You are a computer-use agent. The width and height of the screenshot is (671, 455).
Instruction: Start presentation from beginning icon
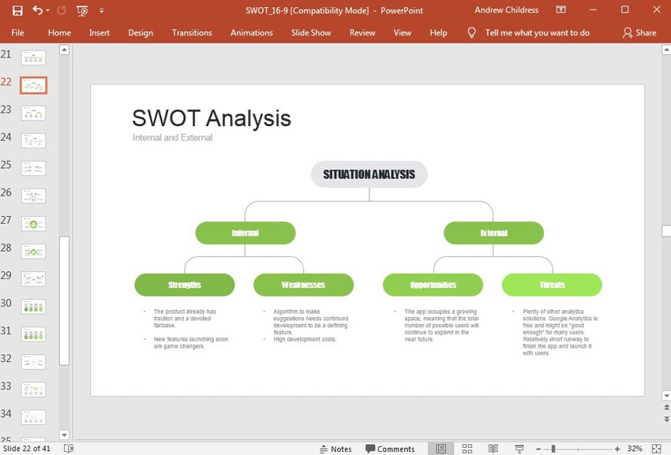pyautogui.click(x=82, y=10)
